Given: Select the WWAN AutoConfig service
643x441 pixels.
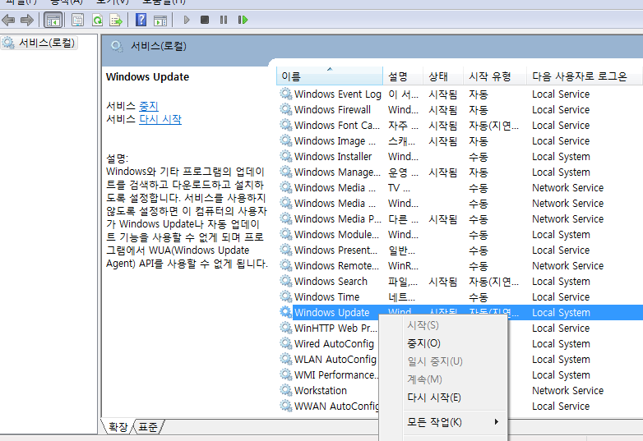Looking at the screenshot, I should 336,406.
